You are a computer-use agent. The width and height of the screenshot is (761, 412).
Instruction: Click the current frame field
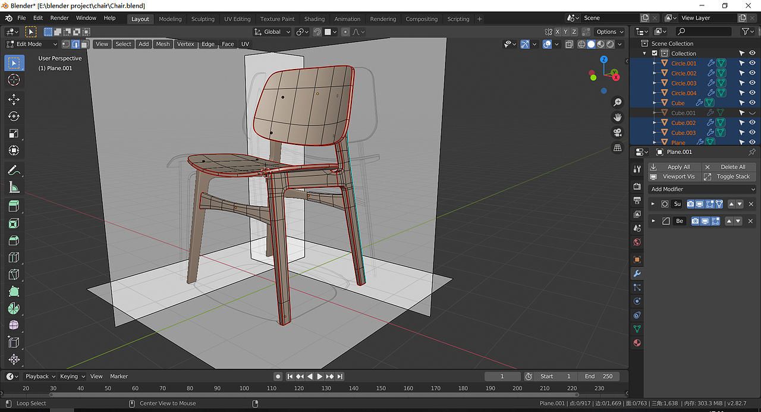click(502, 376)
